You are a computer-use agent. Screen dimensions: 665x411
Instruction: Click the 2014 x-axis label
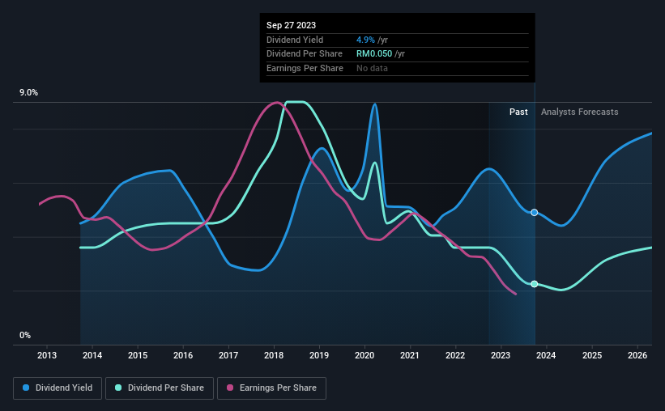[92, 355]
